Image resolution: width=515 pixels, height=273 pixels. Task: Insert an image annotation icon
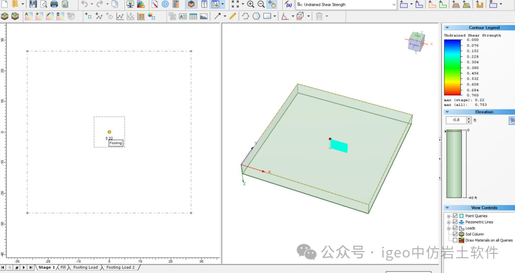coord(204,16)
